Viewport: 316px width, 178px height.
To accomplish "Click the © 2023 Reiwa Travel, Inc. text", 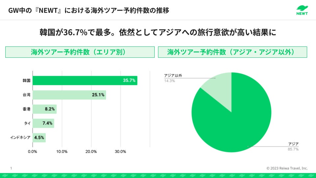I will click(x=287, y=168).
